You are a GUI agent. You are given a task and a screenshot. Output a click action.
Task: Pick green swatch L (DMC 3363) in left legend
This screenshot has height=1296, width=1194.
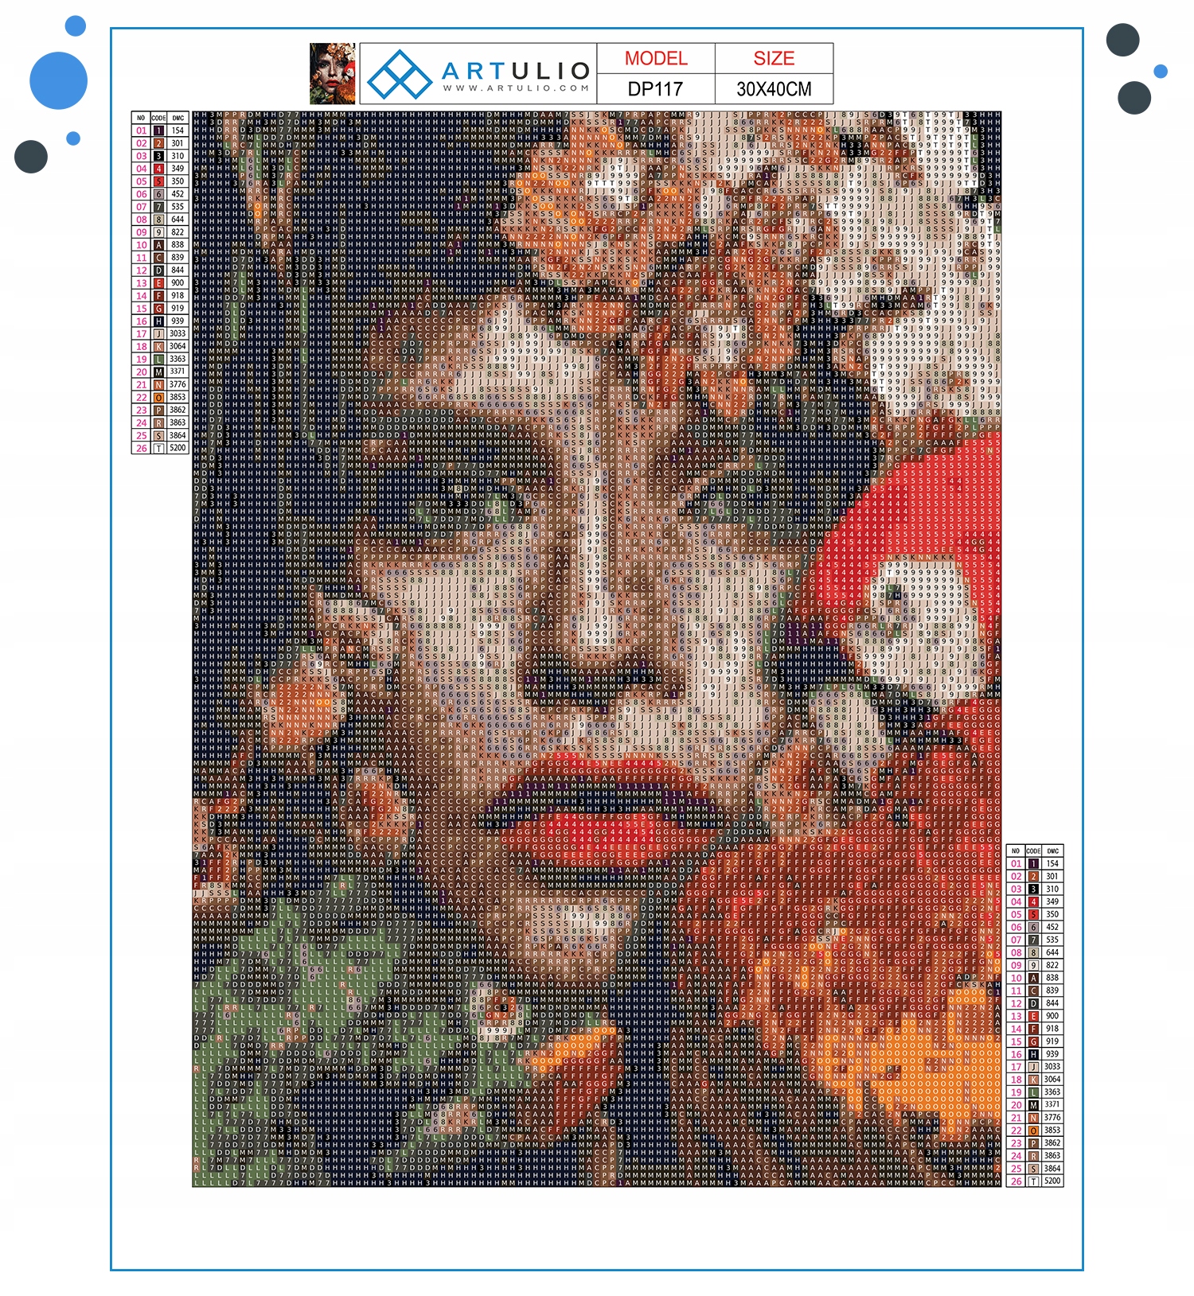coord(158,359)
